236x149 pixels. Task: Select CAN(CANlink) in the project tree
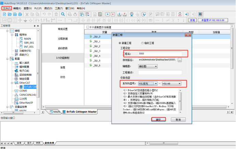tap(28, 95)
